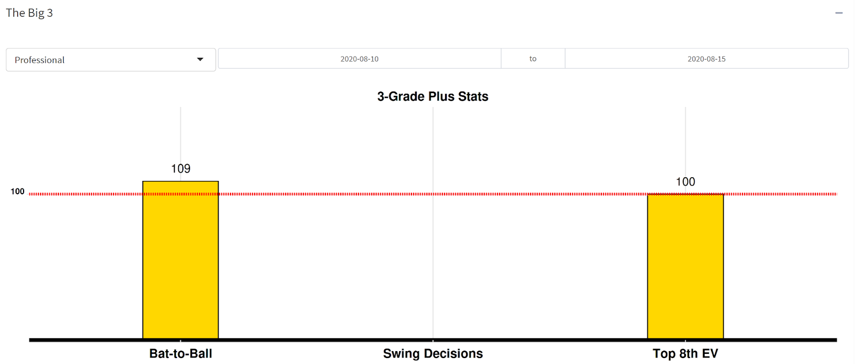Collapse The Big 3 panel minus icon
This screenshot has height=364, width=856.
(838, 13)
